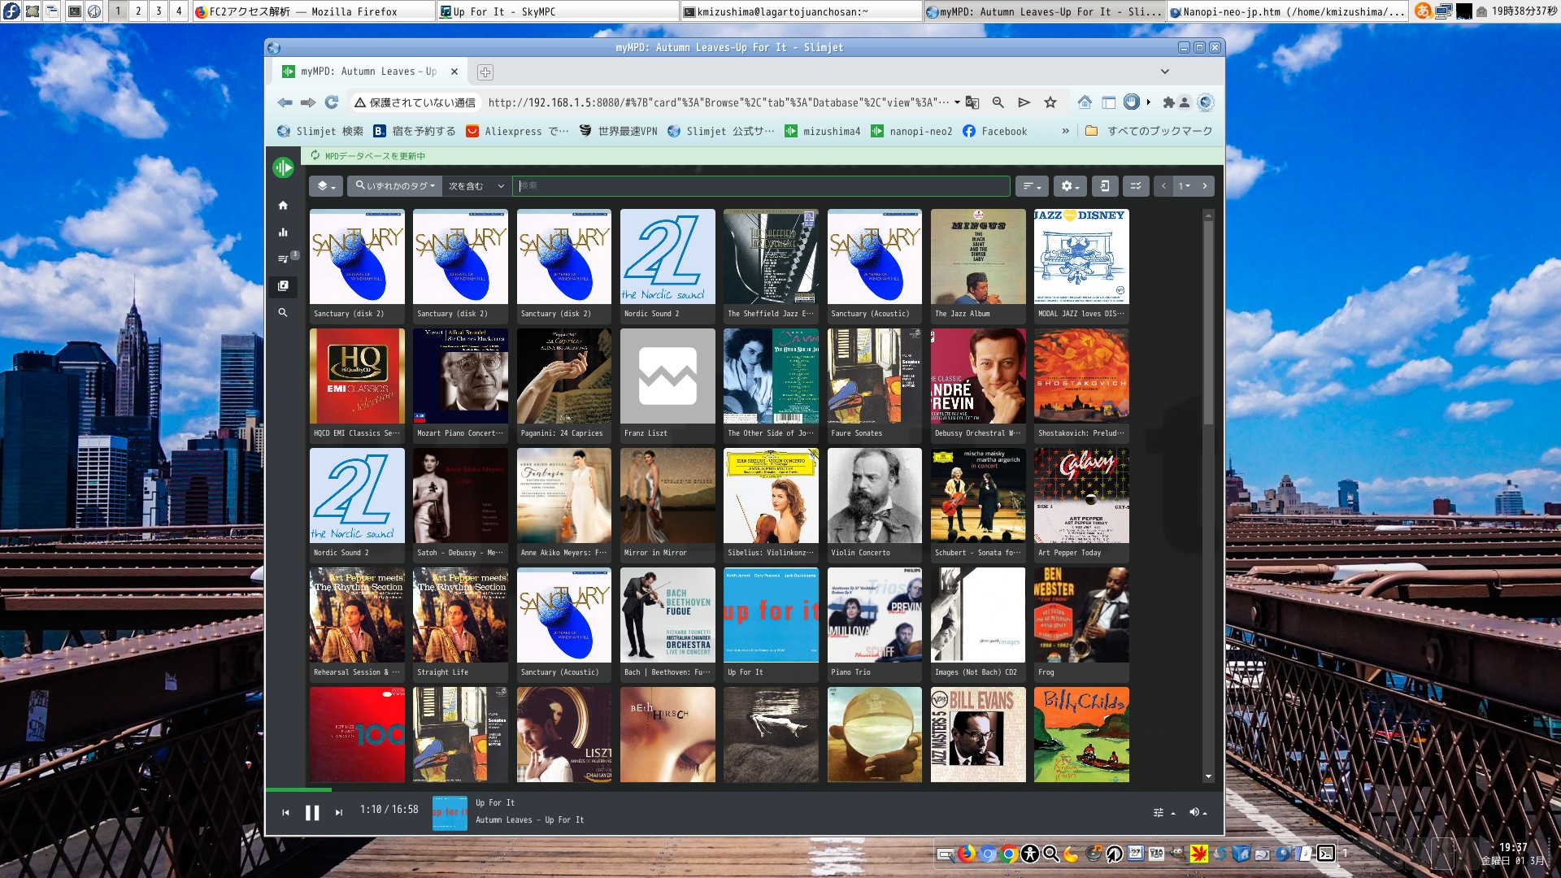Image resolution: width=1561 pixels, height=878 pixels.
Task: Click the green myMPD logo icon
Action: 283,167
